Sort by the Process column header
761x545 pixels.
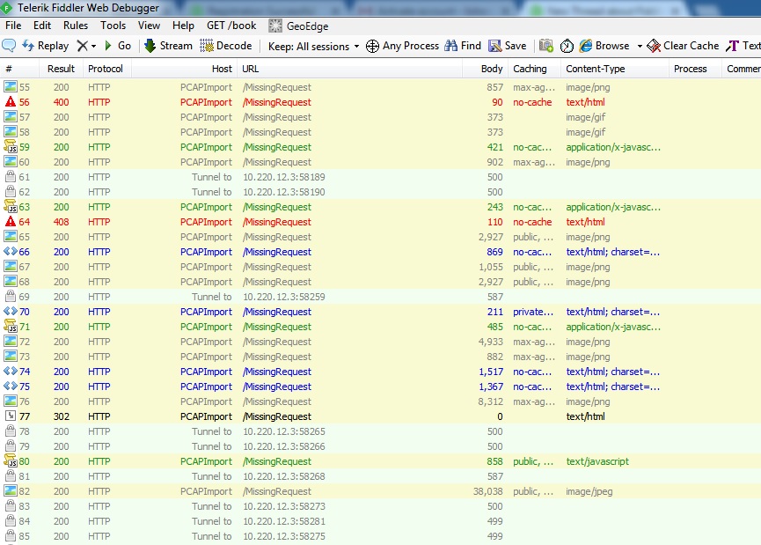(695, 69)
